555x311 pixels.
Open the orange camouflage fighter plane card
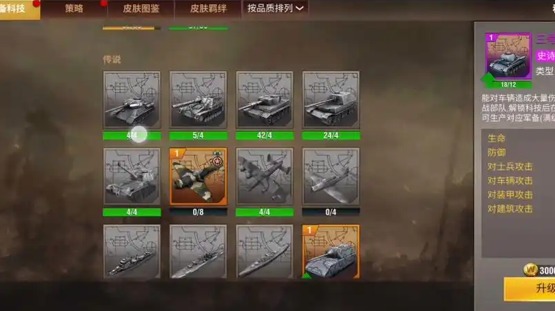click(x=199, y=177)
